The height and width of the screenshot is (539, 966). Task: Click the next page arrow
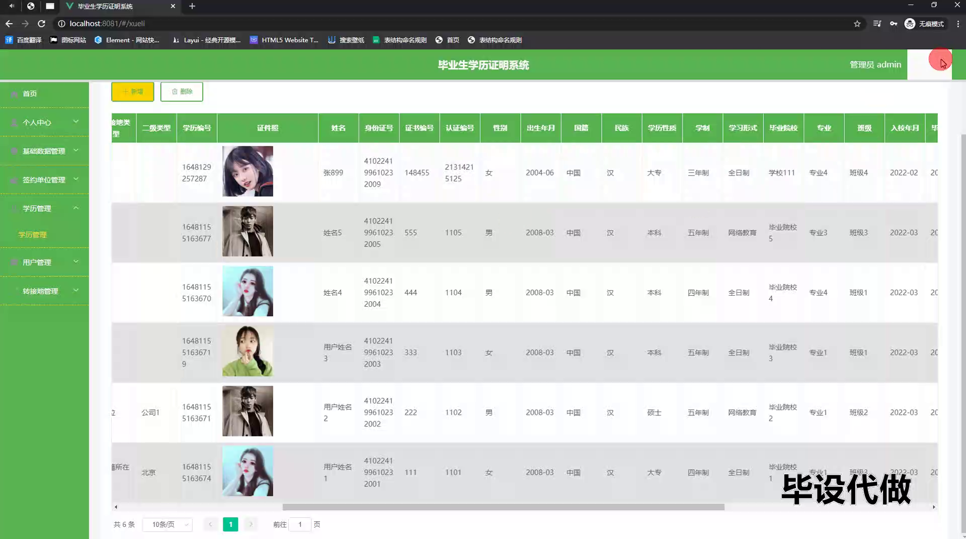pos(251,524)
